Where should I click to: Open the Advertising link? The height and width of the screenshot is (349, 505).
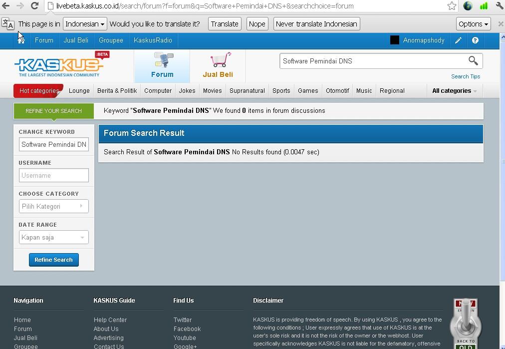click(x=109, y=338)
